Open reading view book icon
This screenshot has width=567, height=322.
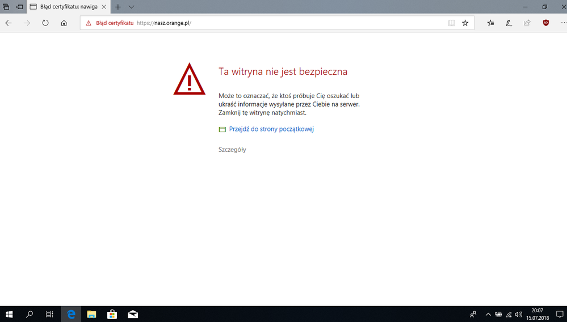pyautogui.click(x=452, y=23)
